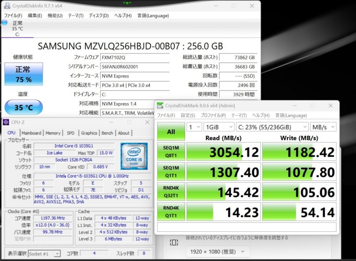Open the Socket #1 selection dropdown in CPU-Z
The width and height of the screenshot is (356, 261).
click(x=44, y=254)
